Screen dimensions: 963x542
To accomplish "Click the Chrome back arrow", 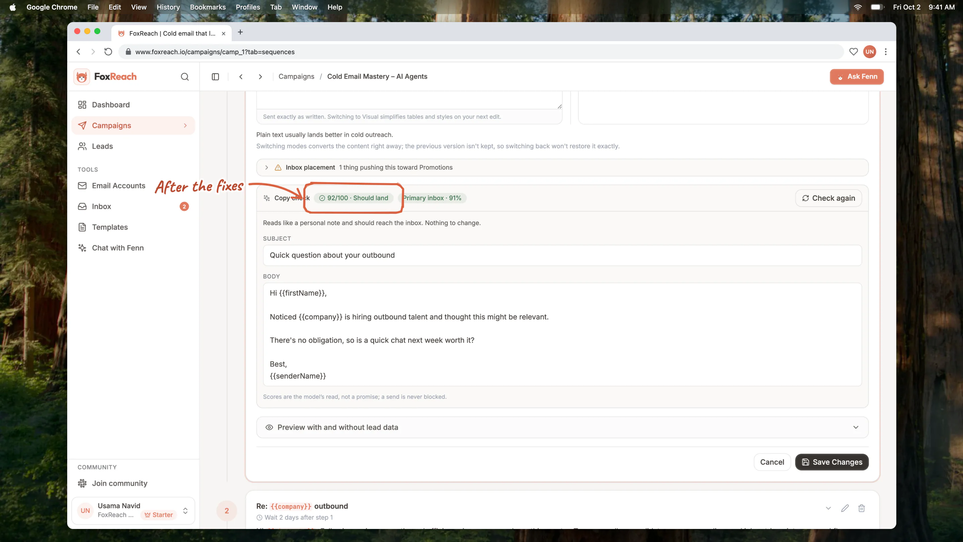I will pos(79,52).
